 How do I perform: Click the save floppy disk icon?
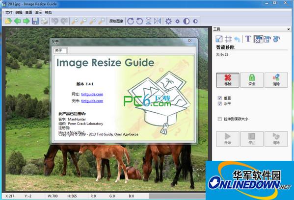[35, 21]
